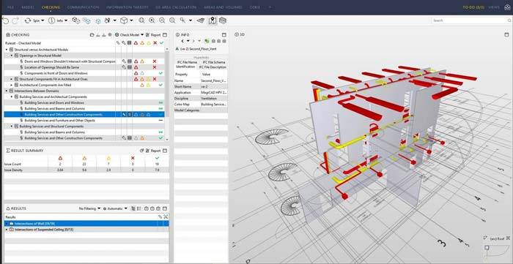Screen dimensions: 513x264
Task: Toggle the accepted (green check) filter in the Checking header
Action: [161, 43]
